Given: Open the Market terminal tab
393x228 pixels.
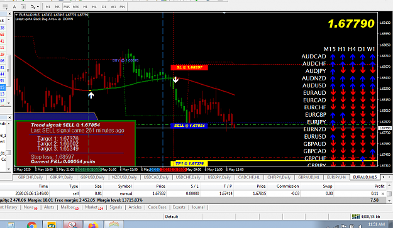Looking at the screenshot, I should [x=94, y=207].
